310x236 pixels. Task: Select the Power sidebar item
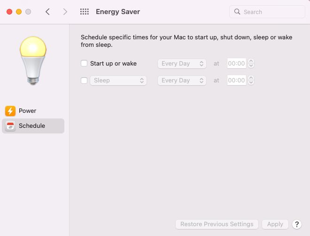point(33,111)
